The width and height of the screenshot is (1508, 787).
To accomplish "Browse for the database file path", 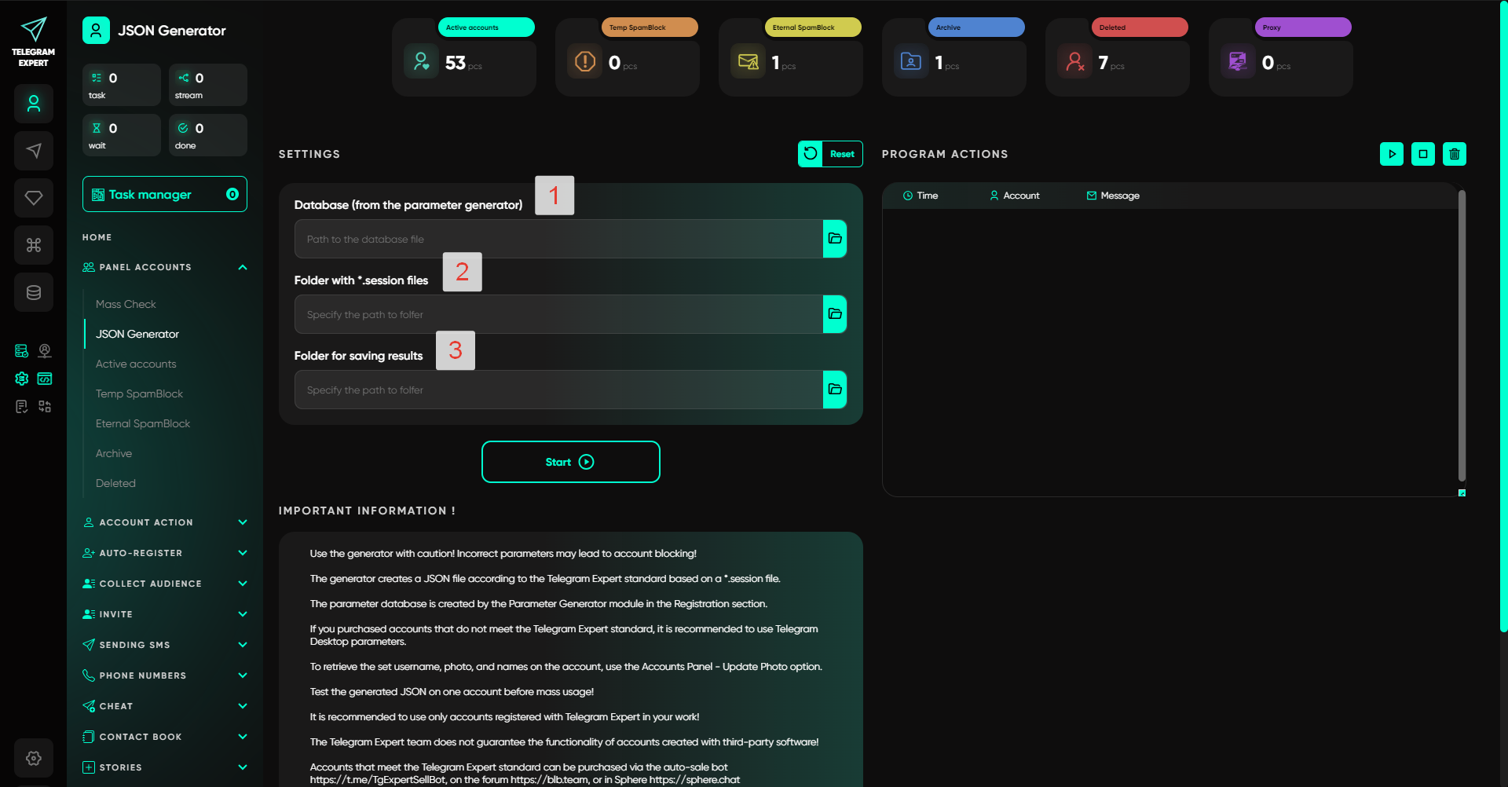I will [834, 239].
